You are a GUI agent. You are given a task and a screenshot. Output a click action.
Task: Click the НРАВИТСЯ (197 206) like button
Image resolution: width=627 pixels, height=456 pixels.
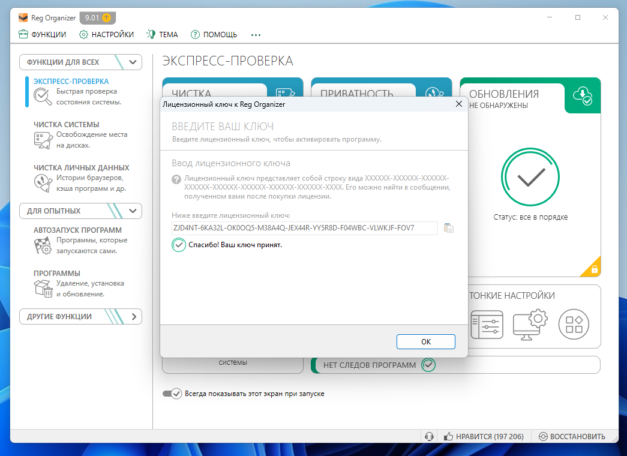(484, 436)
